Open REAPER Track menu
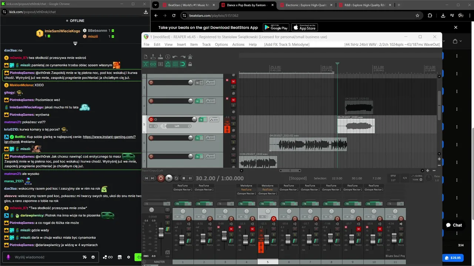Screen dimensions: 474x266 [x=206, y=44]
